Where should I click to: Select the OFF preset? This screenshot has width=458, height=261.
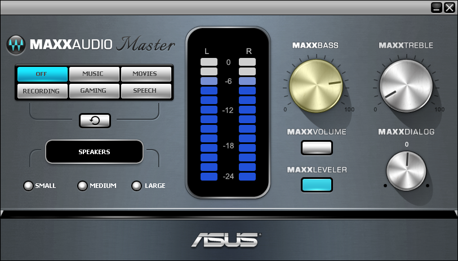click(43, 74)
